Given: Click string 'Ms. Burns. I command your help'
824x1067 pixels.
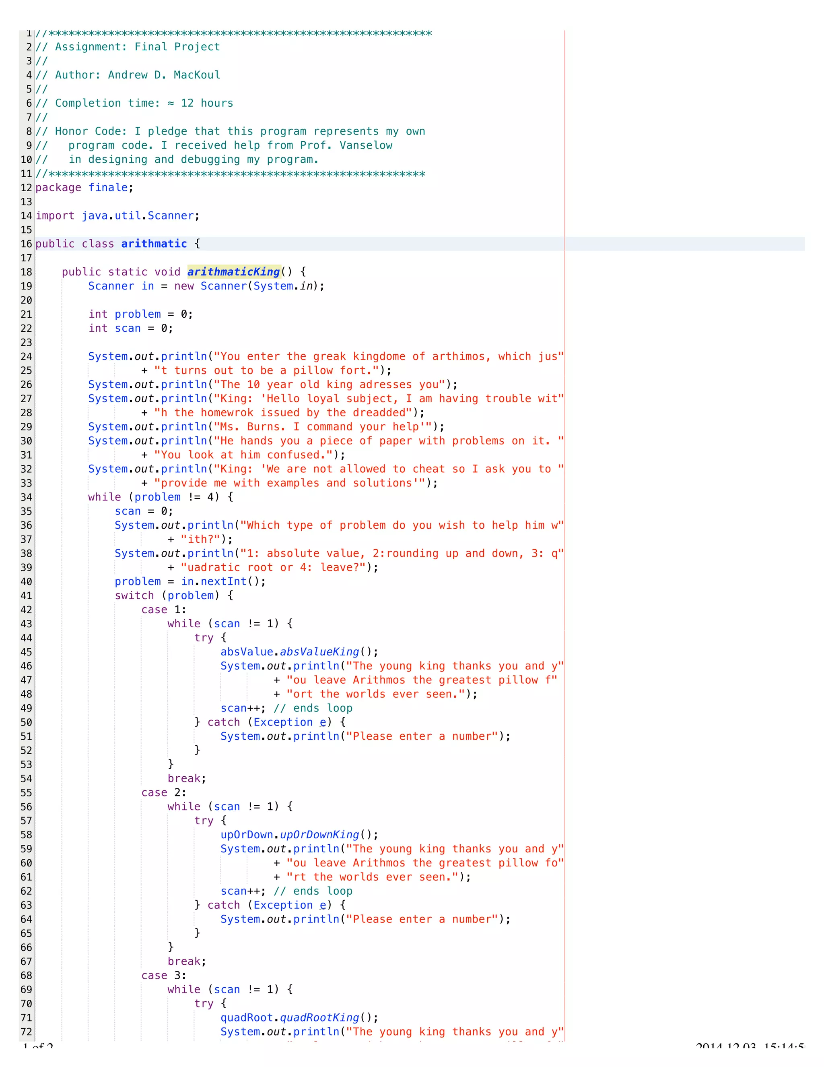Looking at the screenshot, I should (x=323, y=427).
